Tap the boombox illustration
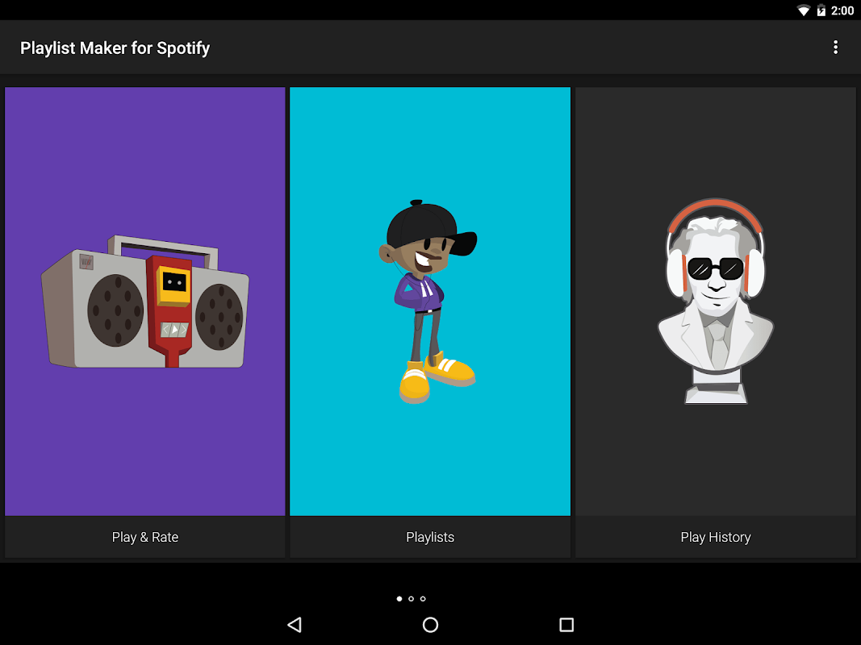Viewport: 861px width, 645px height. tap(145, 303)
